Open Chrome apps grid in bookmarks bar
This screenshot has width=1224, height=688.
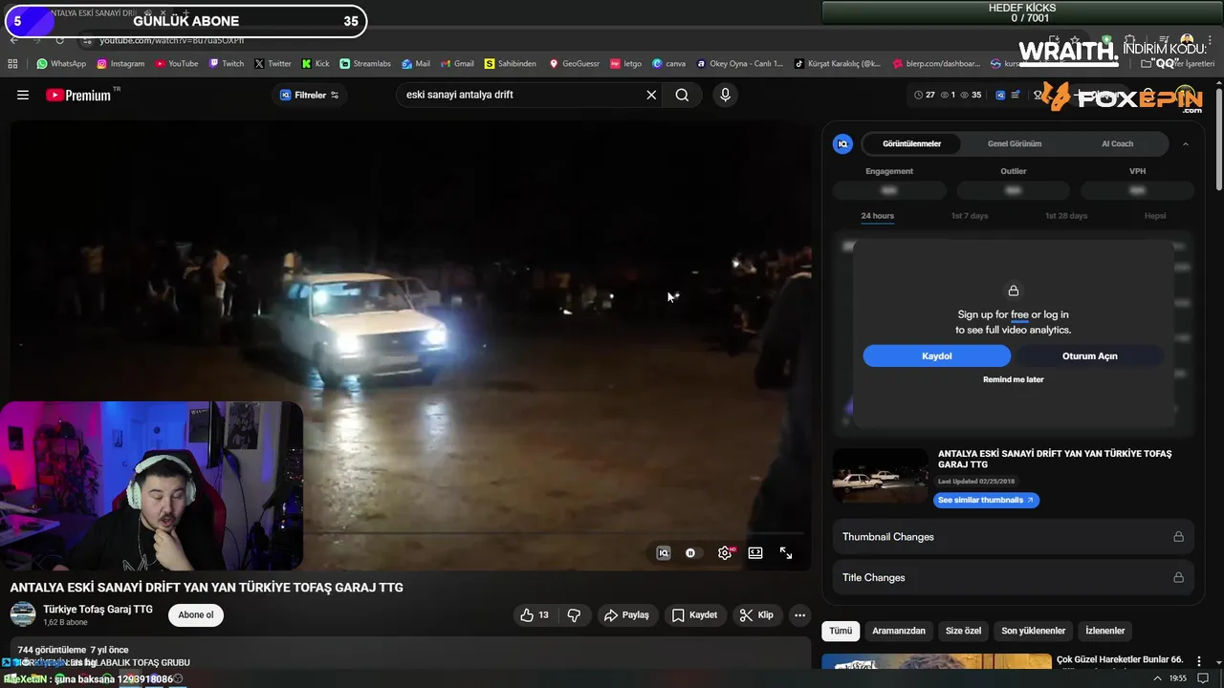pyautogui.click(x=12, y=64)
